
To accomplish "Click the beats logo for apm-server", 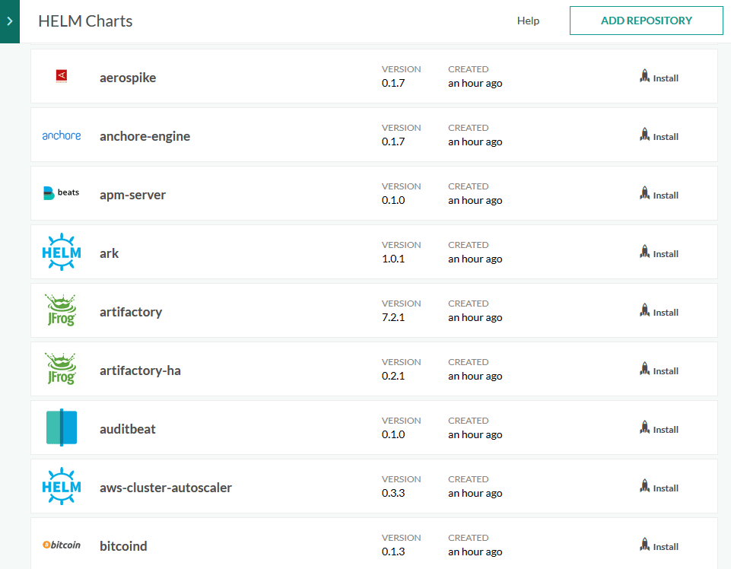I will click(x=62, y=193).
